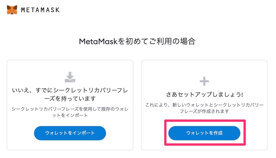Click description line starting これにより、新しいウォレット
This screenshot has width=276, height=158.
pyautogui.click(x=204, y=105)
